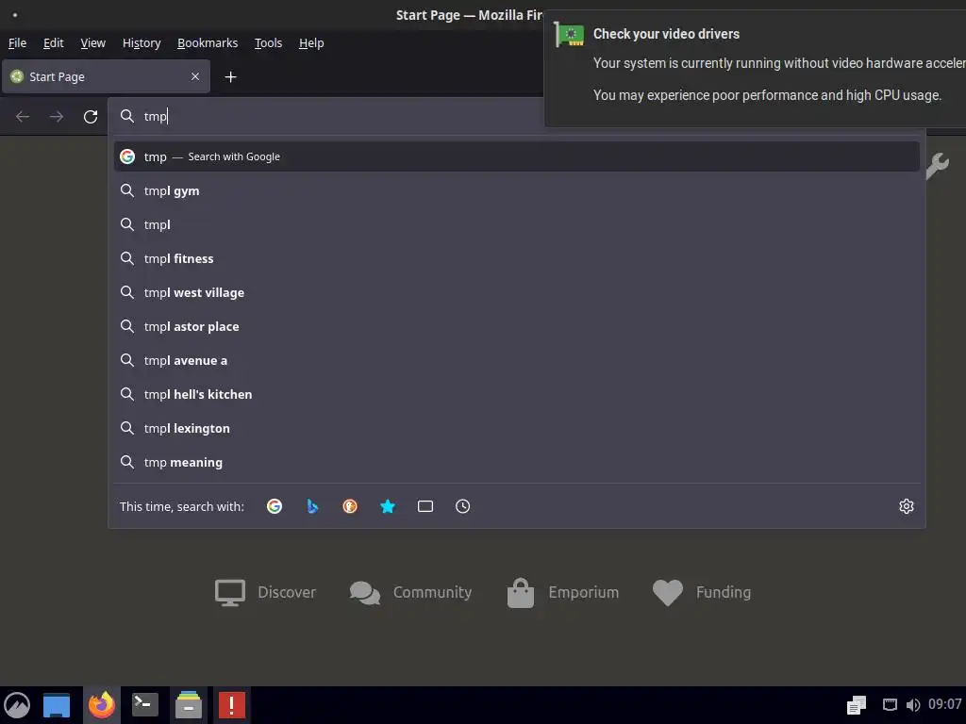Search this time with Bing icon
This screenshot has height=724, width=966.
pyautogui.click(x=312, y=506)
